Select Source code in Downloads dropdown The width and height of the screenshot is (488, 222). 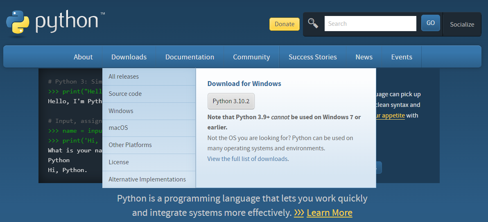(149, 94)
